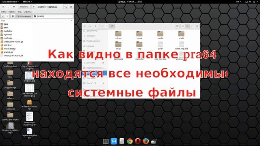The height and width of the screenshot is (146, 260).
Task: Open the Вид menu
Action: click(x=19, y=12)
